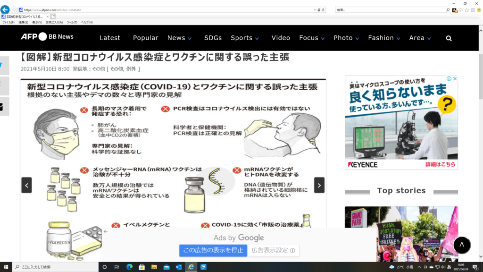Open File Explorer from the taskbar
This screenshot has width=483, height=272.
pos(154,267)
